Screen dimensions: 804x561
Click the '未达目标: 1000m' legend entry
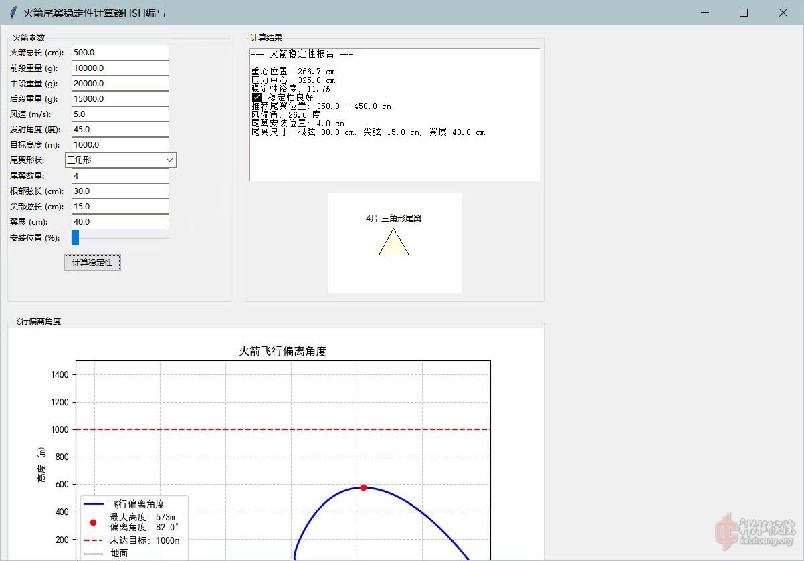[x=131, y=540]
